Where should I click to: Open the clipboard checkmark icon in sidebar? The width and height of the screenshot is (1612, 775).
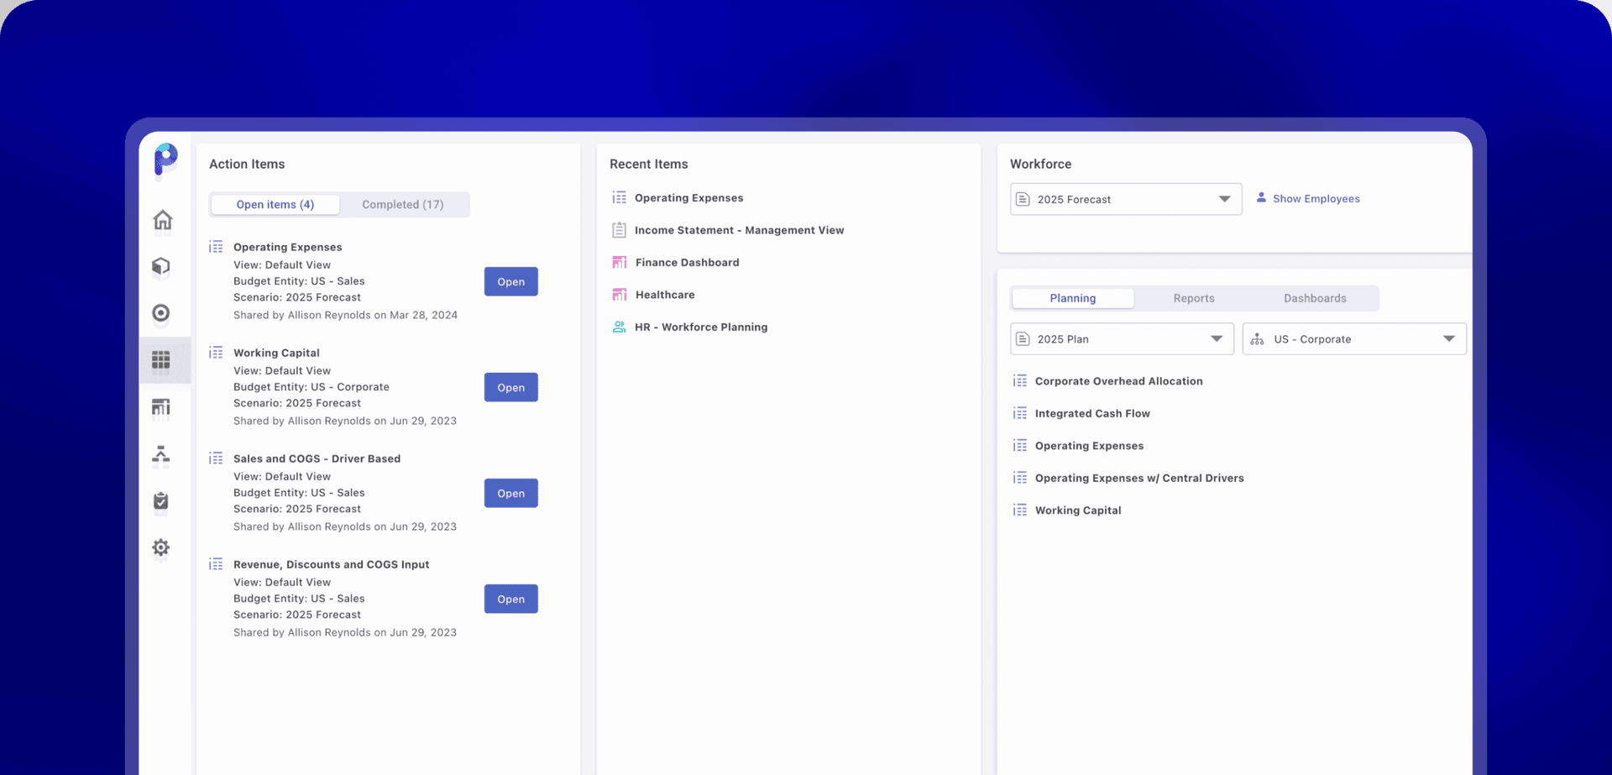tap(161, 501)
